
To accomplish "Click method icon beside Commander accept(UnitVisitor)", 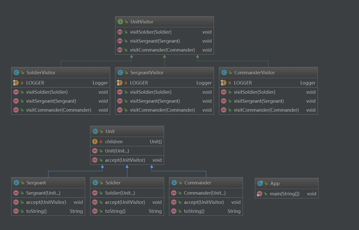I will click(x=174, y=202).
